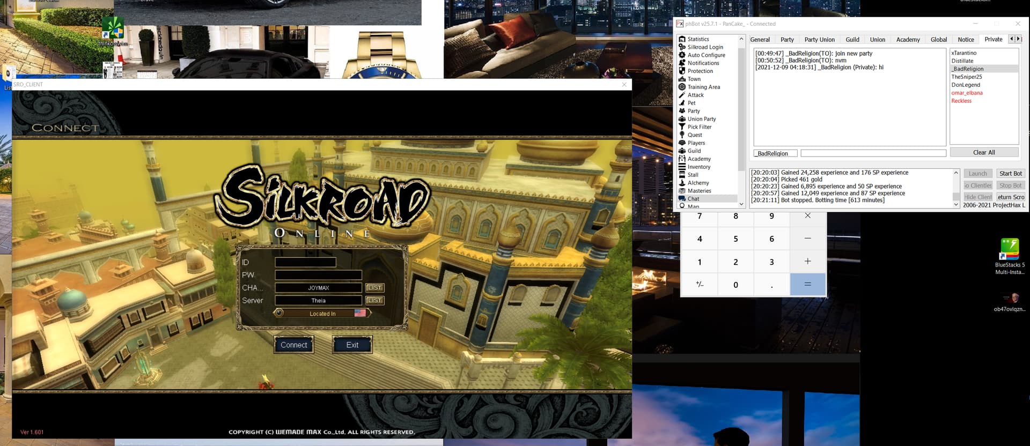Switch to the Guild chat tab
The height and width of the screenshot is (446, 1030).
click(x=852, y=40)
